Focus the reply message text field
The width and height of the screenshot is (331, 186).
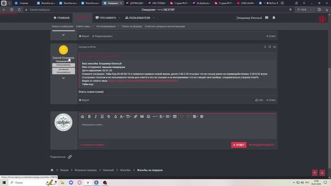177,130
